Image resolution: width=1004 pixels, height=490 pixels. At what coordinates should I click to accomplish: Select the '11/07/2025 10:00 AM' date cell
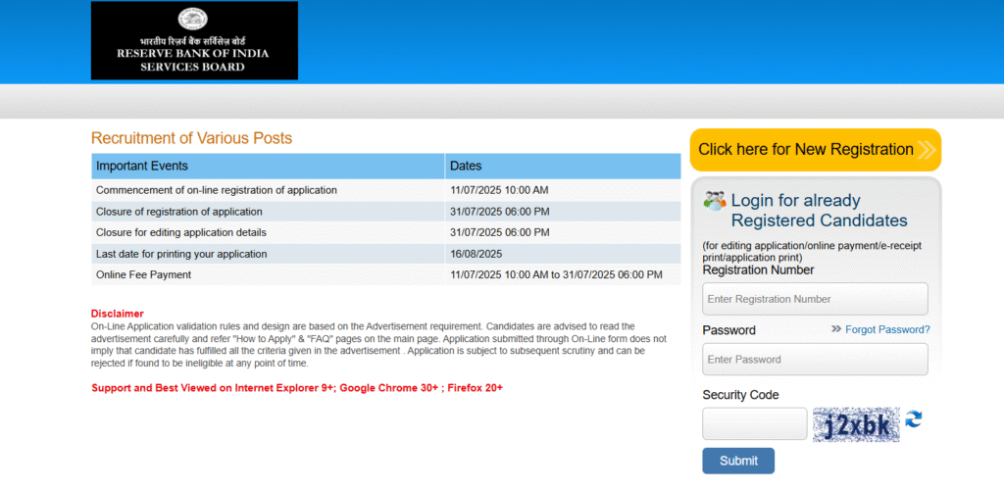[499, 190]
